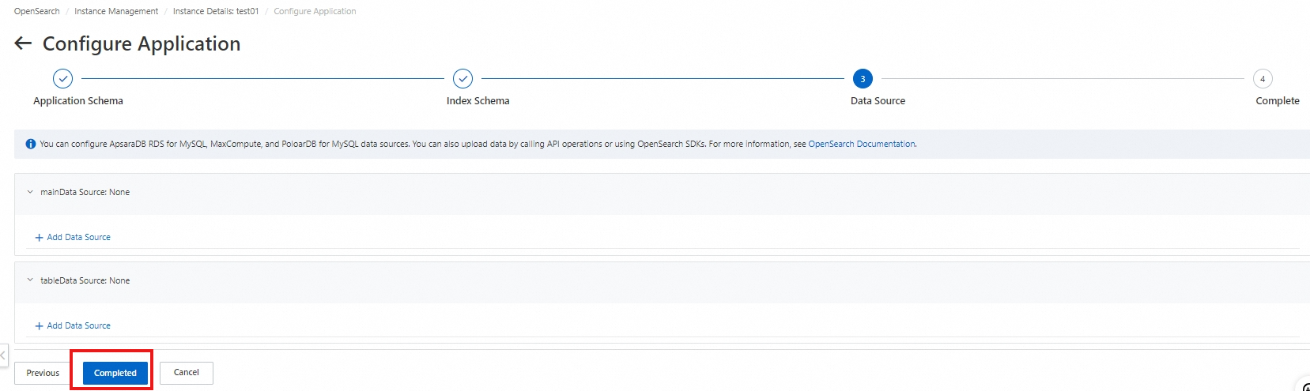Click the back arrow beside Configure Application
This screenshot has height=391, width=1310.
(x=23, y=43)
